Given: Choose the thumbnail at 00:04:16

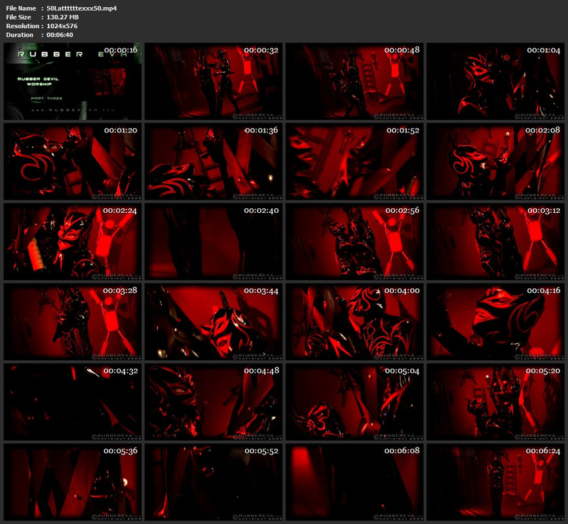Looking at the screenshot, I should tap(495, 322).
